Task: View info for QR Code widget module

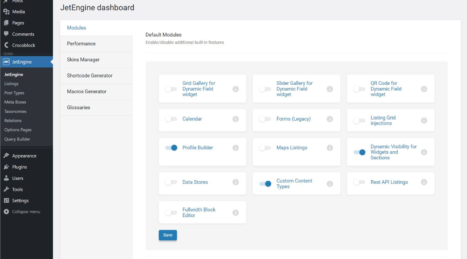Action: pos(424,89)
